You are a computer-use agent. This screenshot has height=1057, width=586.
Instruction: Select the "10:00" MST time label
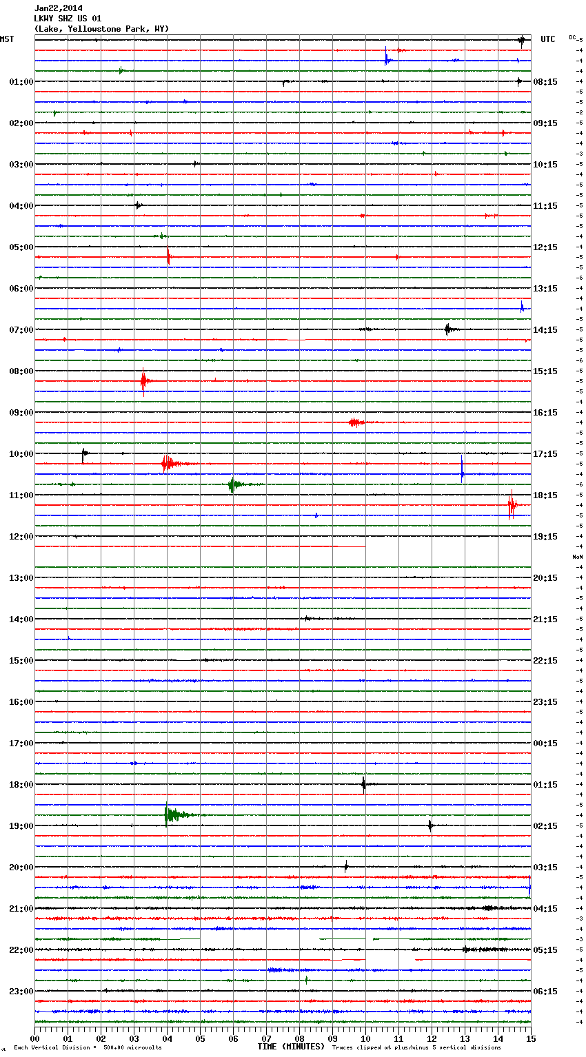[21, 454]
